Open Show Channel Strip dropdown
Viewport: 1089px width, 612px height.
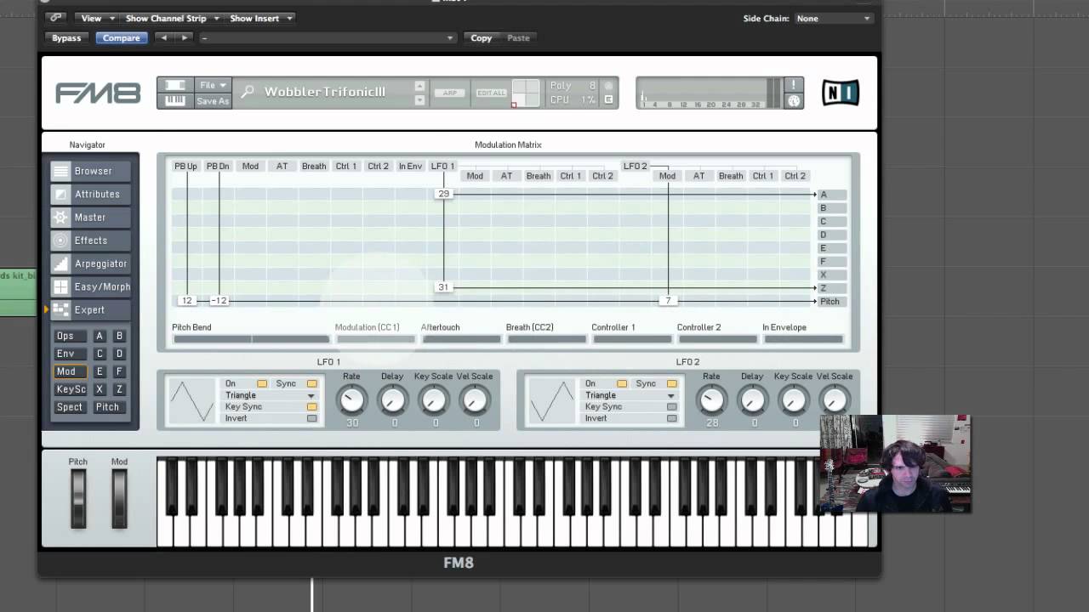172,18
